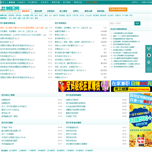Open the 兼职qq群 navigation tab
152x152 pixels.
(x=88, y=11)
